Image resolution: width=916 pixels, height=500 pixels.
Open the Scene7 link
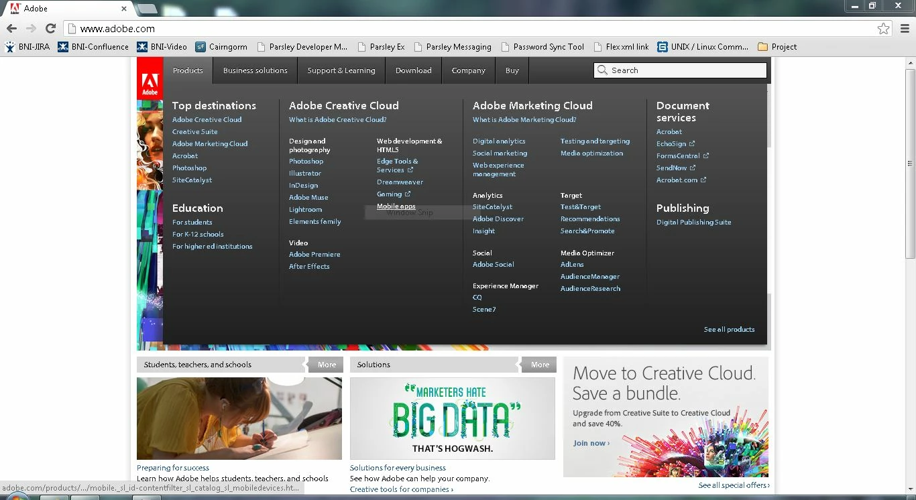click(x=484, y=310)
